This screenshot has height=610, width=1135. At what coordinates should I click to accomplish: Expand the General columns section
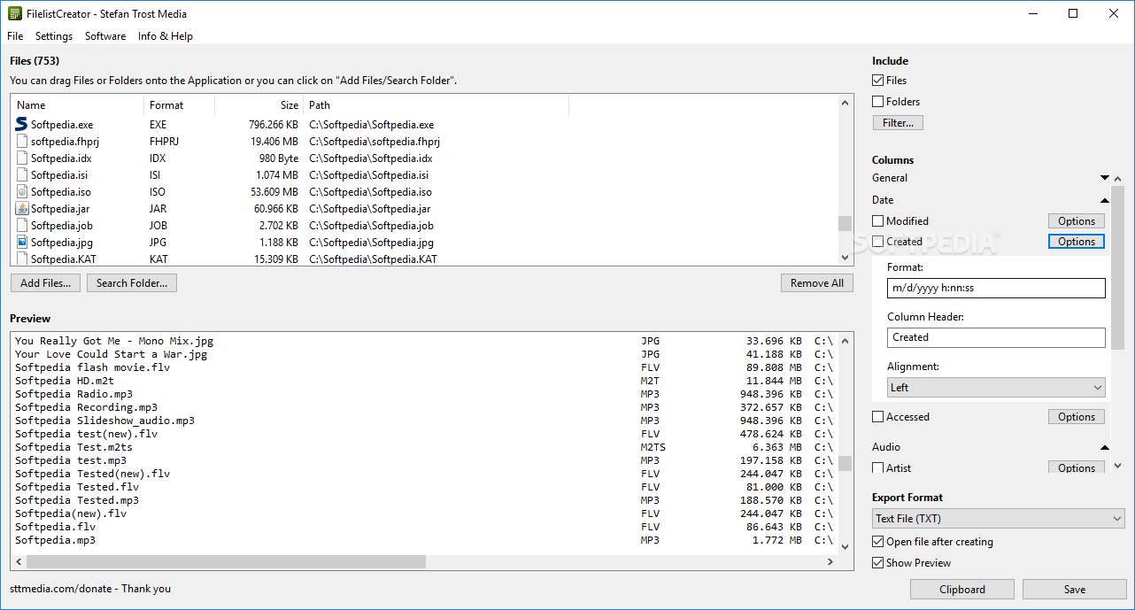(x=1104, y=178)
